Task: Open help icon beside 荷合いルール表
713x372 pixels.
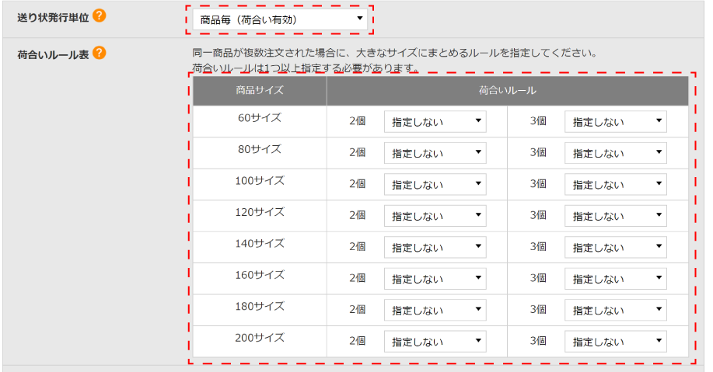Action: (x=99, y=53)
